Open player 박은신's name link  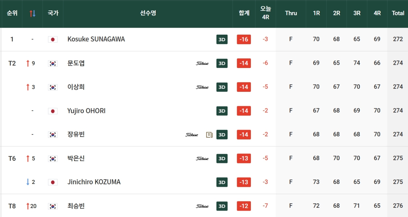tap(76, 158)
